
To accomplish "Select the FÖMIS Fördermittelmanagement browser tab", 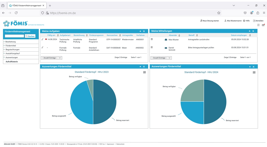I will click(x=26, y=6).
